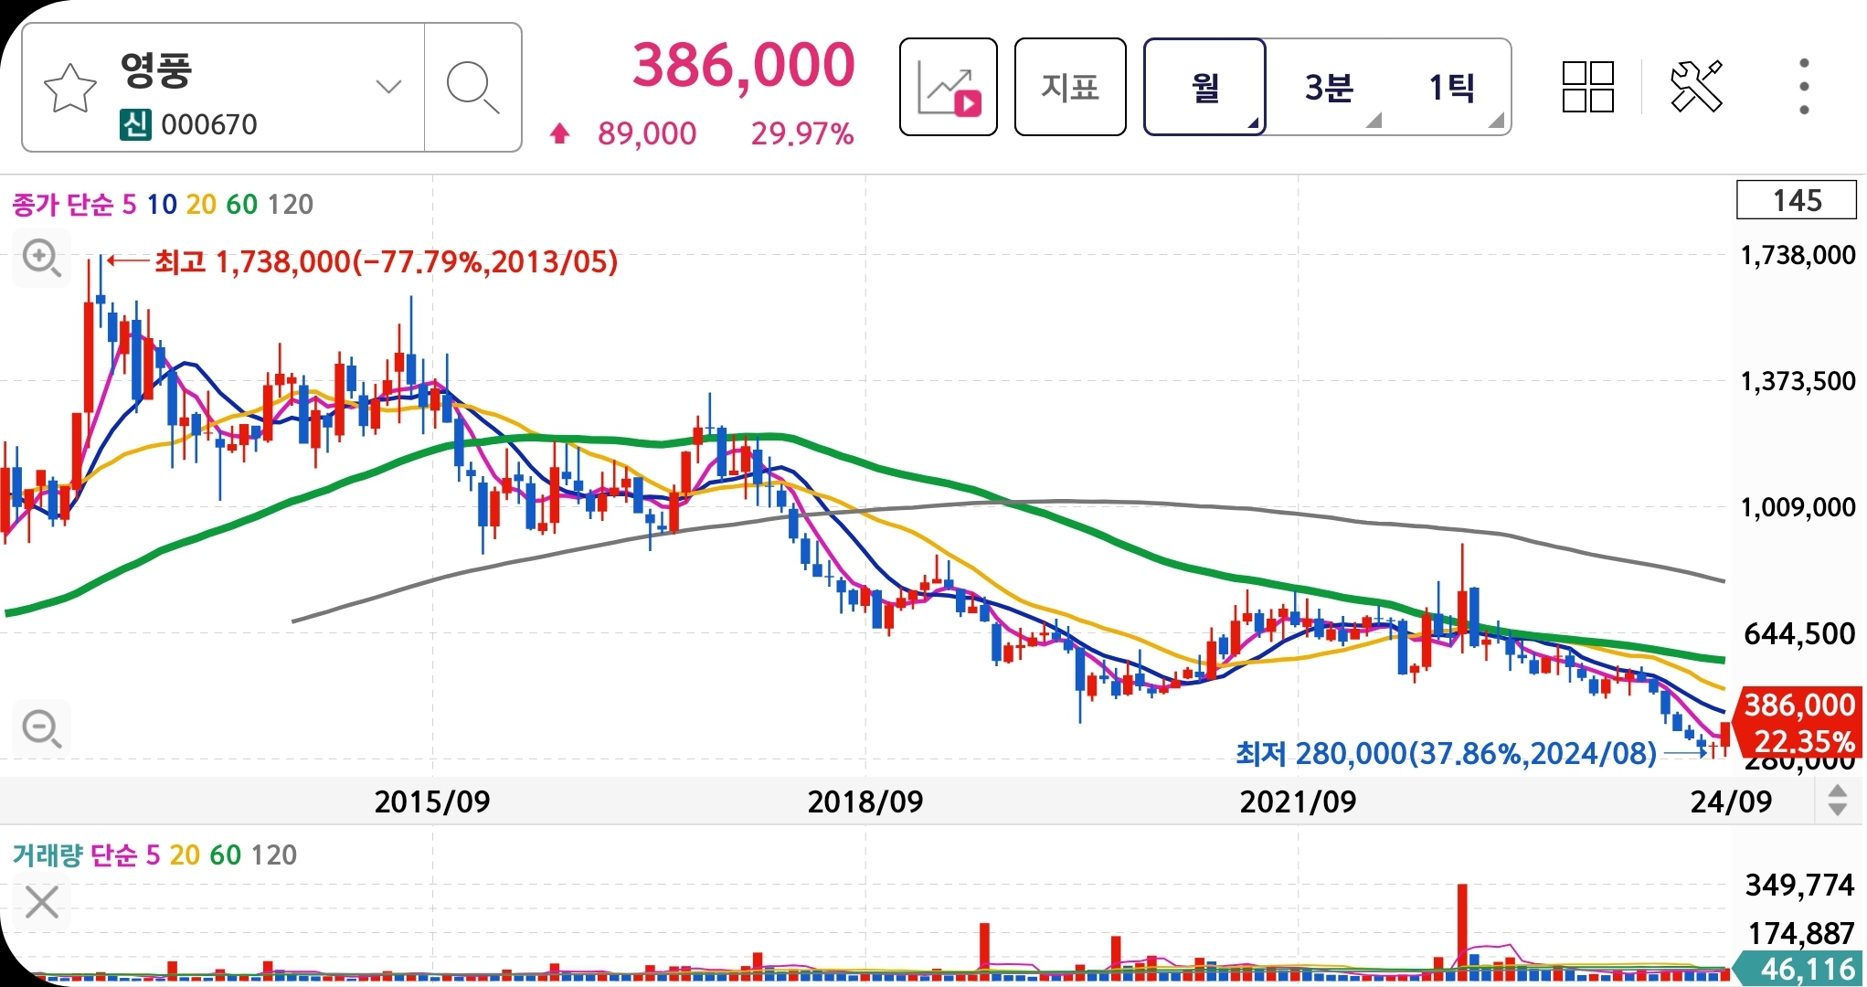
Task: Select the 2021/09 date axis label
Action: 1298,801
